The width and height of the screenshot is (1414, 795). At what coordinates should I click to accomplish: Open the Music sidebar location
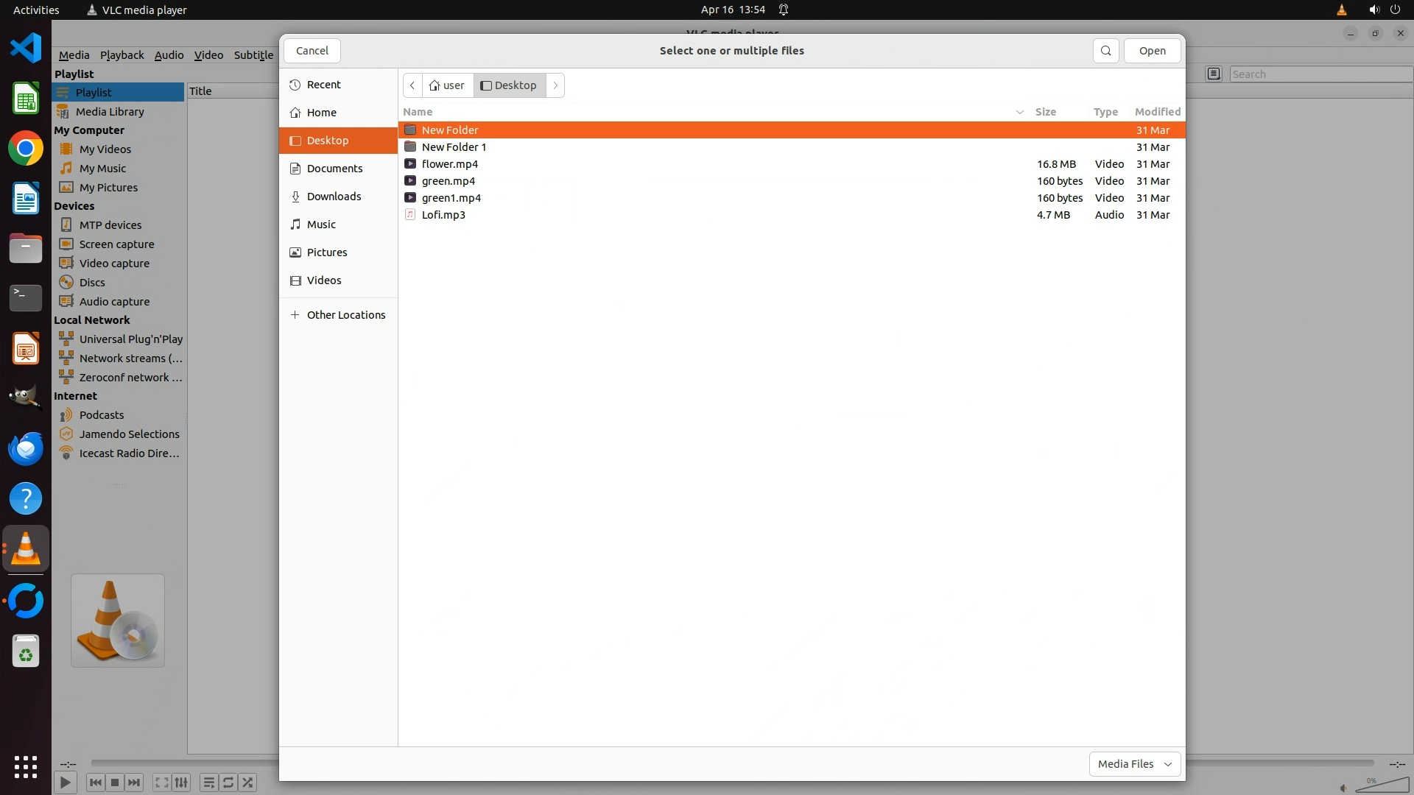coord(321,225)
